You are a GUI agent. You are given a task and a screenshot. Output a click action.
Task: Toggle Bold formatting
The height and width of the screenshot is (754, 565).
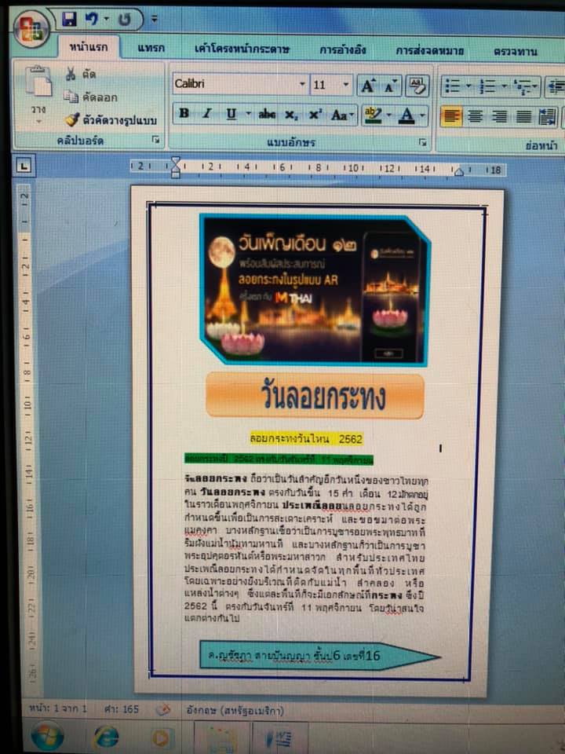pyautogui.click(x=184, y=114)
